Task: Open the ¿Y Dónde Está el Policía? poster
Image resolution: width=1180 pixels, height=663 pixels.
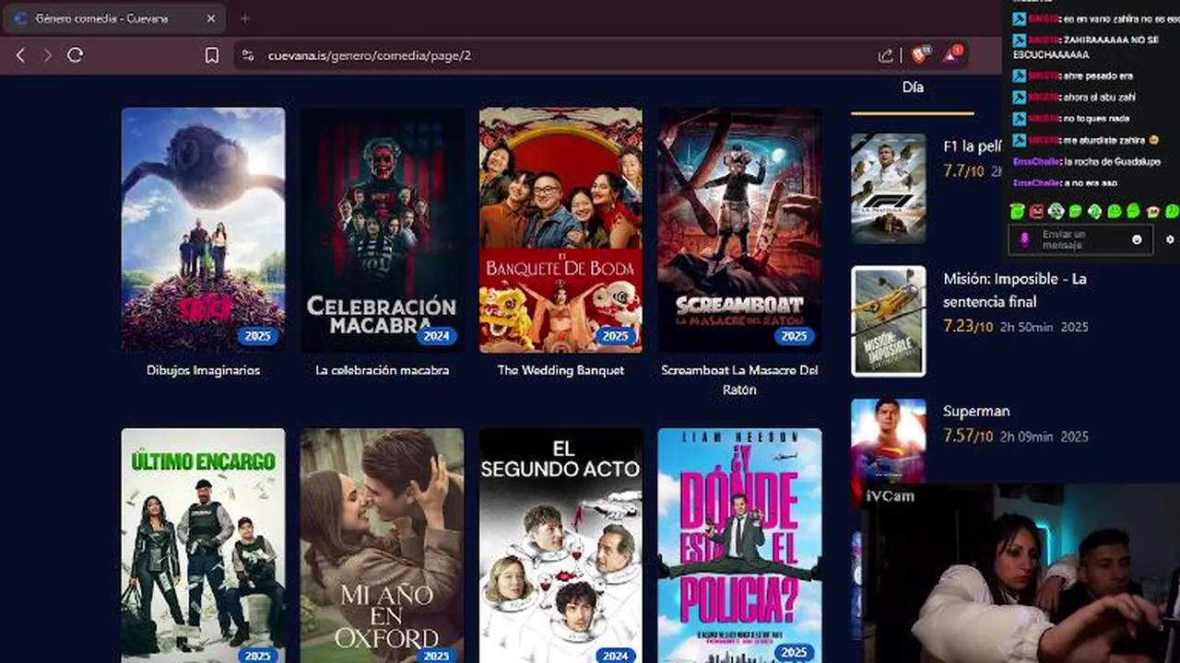Action: [739, 545]
